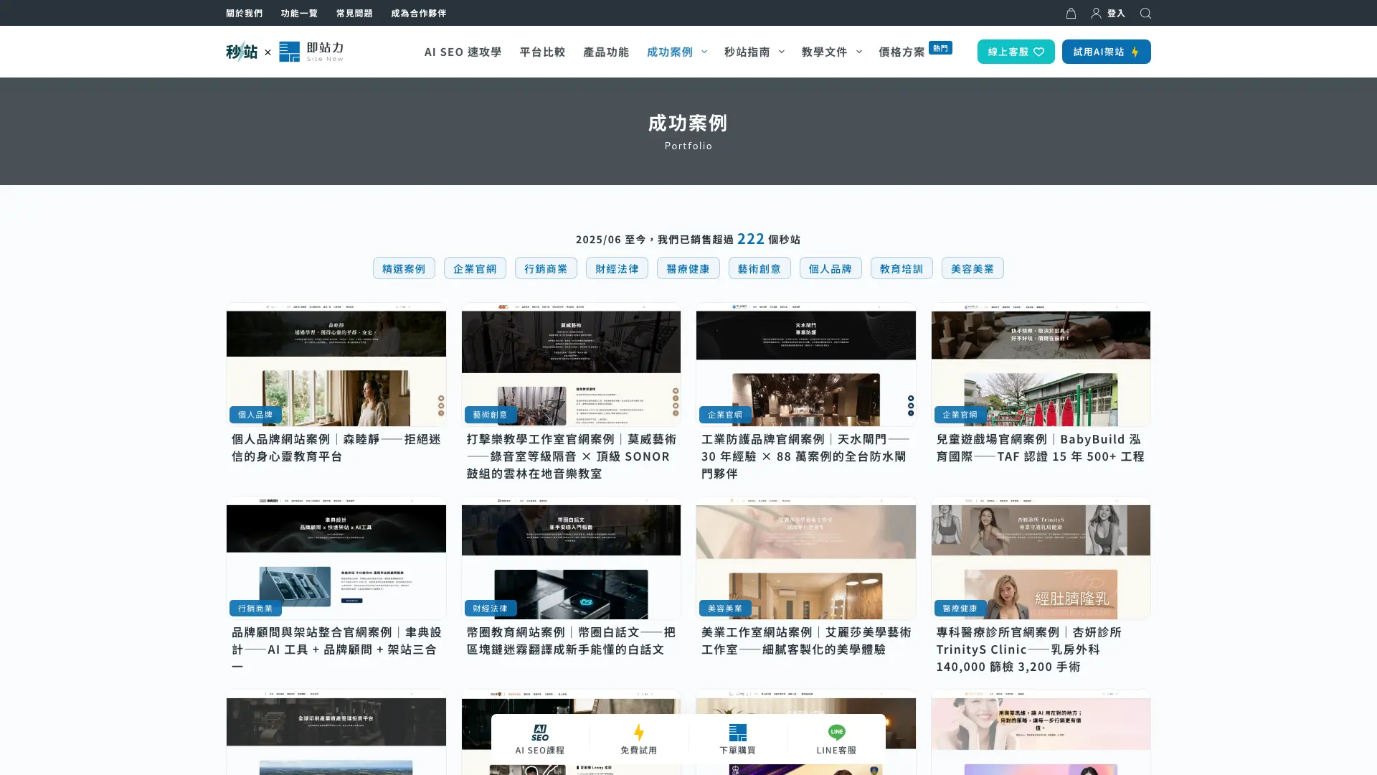Open the search magnifier icon
The height and width of the screenshot is (775, 1377).
click(1145, 13)
